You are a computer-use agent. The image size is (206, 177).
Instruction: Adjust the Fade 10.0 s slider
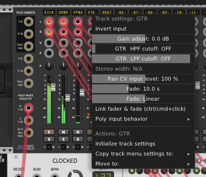tap(143, 89)
